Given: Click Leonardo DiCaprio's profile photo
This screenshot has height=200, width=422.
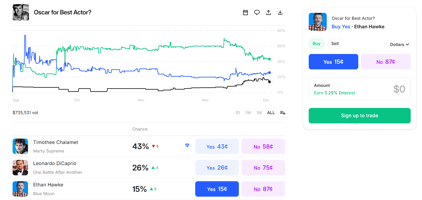Looking at the screenshot, I should 20,168.
